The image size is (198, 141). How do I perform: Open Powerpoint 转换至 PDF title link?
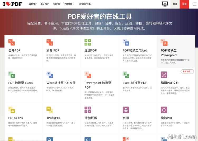click(x=98, y=85)
